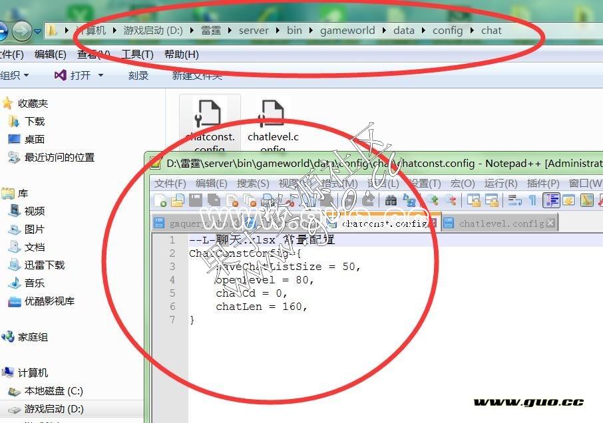Switch to the chatlevel.config tab

[501, 223]
